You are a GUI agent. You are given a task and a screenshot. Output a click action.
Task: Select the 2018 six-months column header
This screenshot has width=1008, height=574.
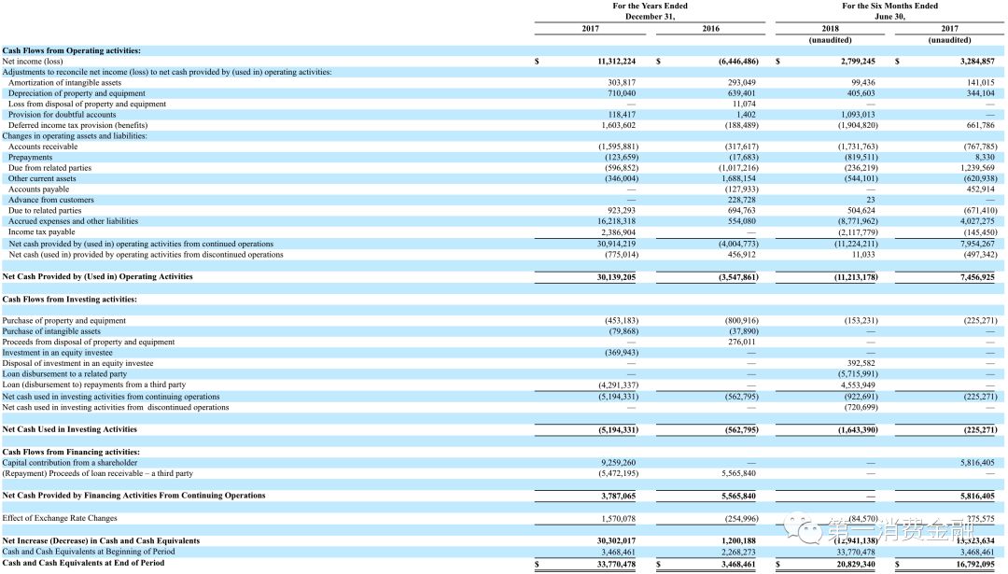[x=830, y=29]
